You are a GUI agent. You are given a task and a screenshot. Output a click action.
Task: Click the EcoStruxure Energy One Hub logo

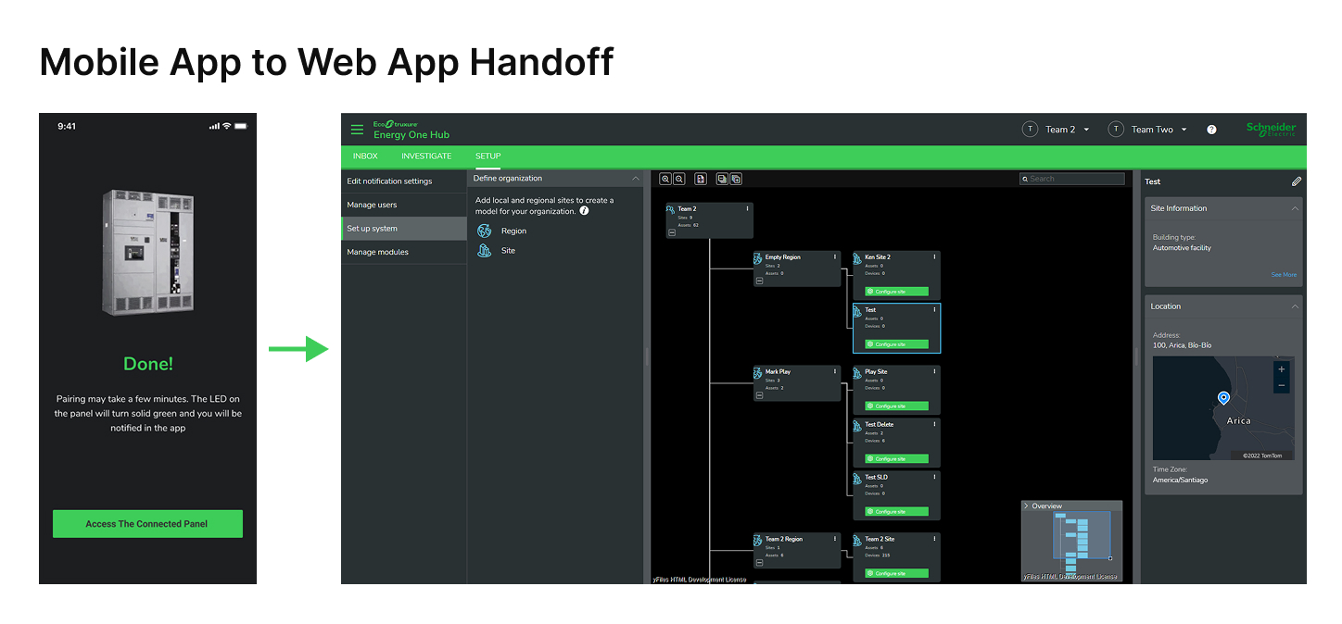click(x=411, y=130)
